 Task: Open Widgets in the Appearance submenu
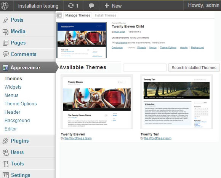pos(13,87)
